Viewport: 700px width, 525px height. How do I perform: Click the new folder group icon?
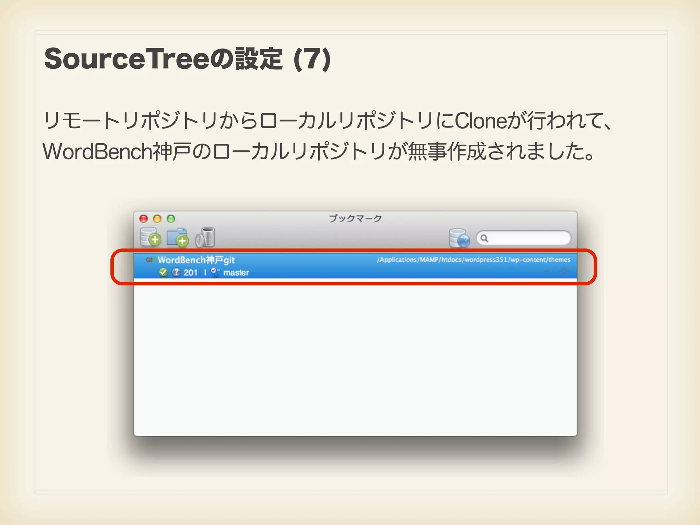[x=177, y=237]
